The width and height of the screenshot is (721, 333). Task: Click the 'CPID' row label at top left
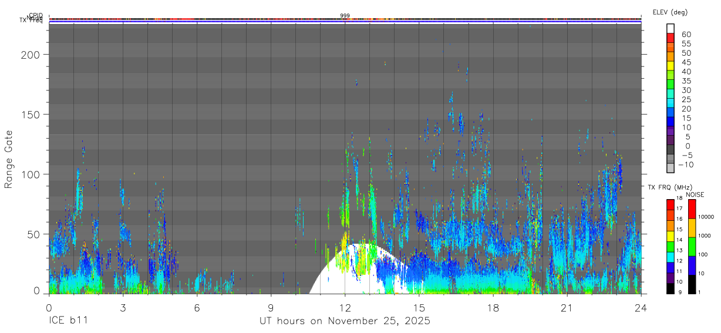[36, 16]
